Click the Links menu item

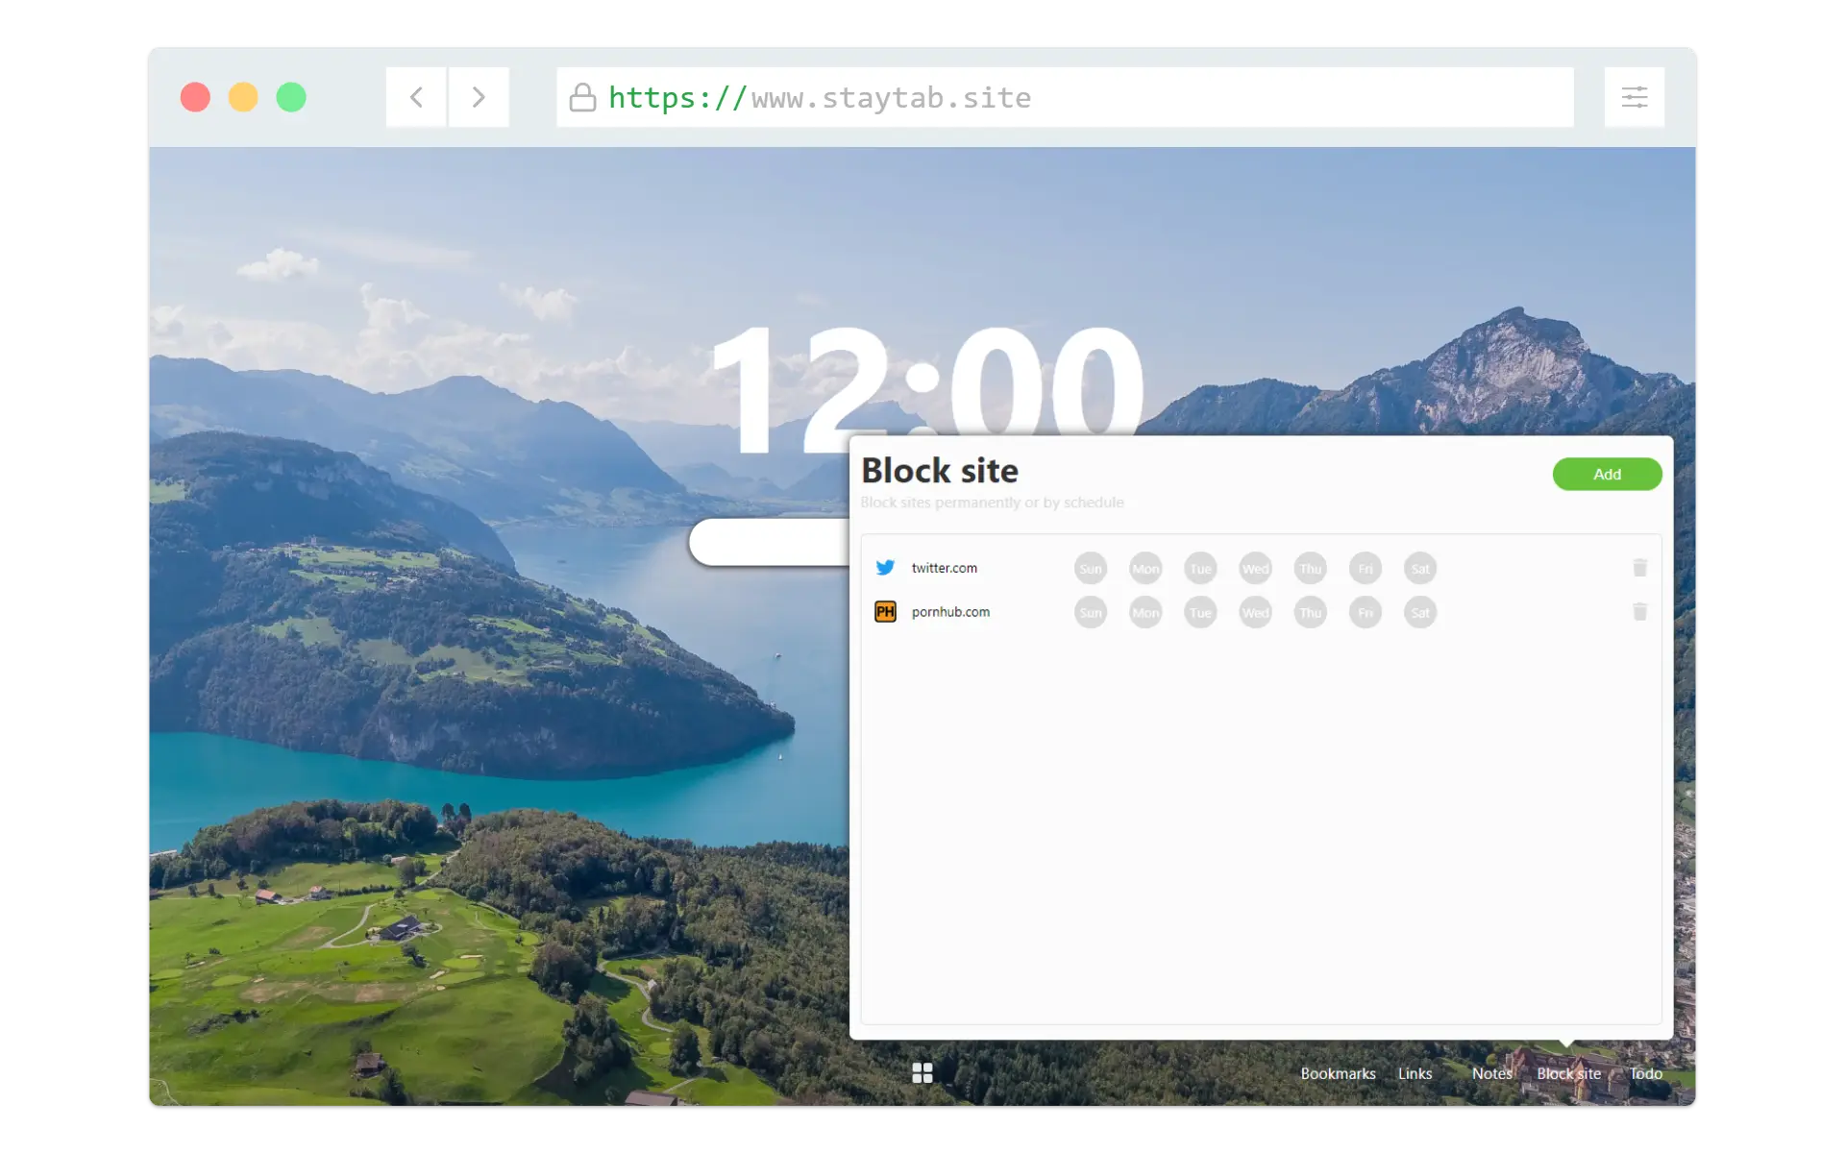(x=1414, y=1073)
